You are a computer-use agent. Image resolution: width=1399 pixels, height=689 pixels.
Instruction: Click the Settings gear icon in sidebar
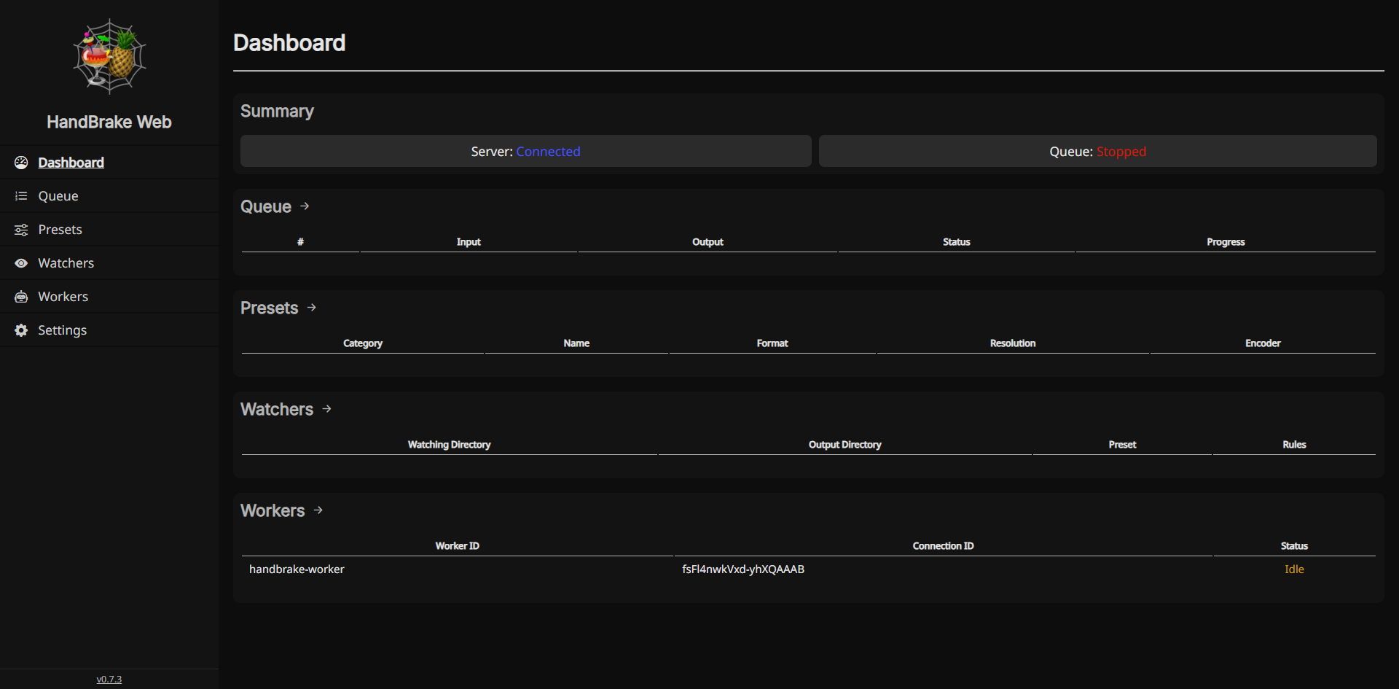[x=21, y=330]
